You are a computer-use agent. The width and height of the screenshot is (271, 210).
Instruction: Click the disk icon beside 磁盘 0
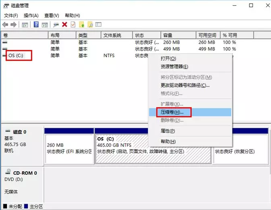[x=8, y=131]
